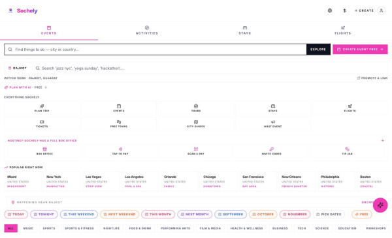Select the Music category filter
Image resolution: width=392 pixels, height=238 pixels.
point(28,228)
